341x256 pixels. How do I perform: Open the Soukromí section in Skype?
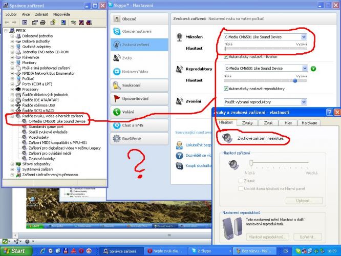click(139, 86)
